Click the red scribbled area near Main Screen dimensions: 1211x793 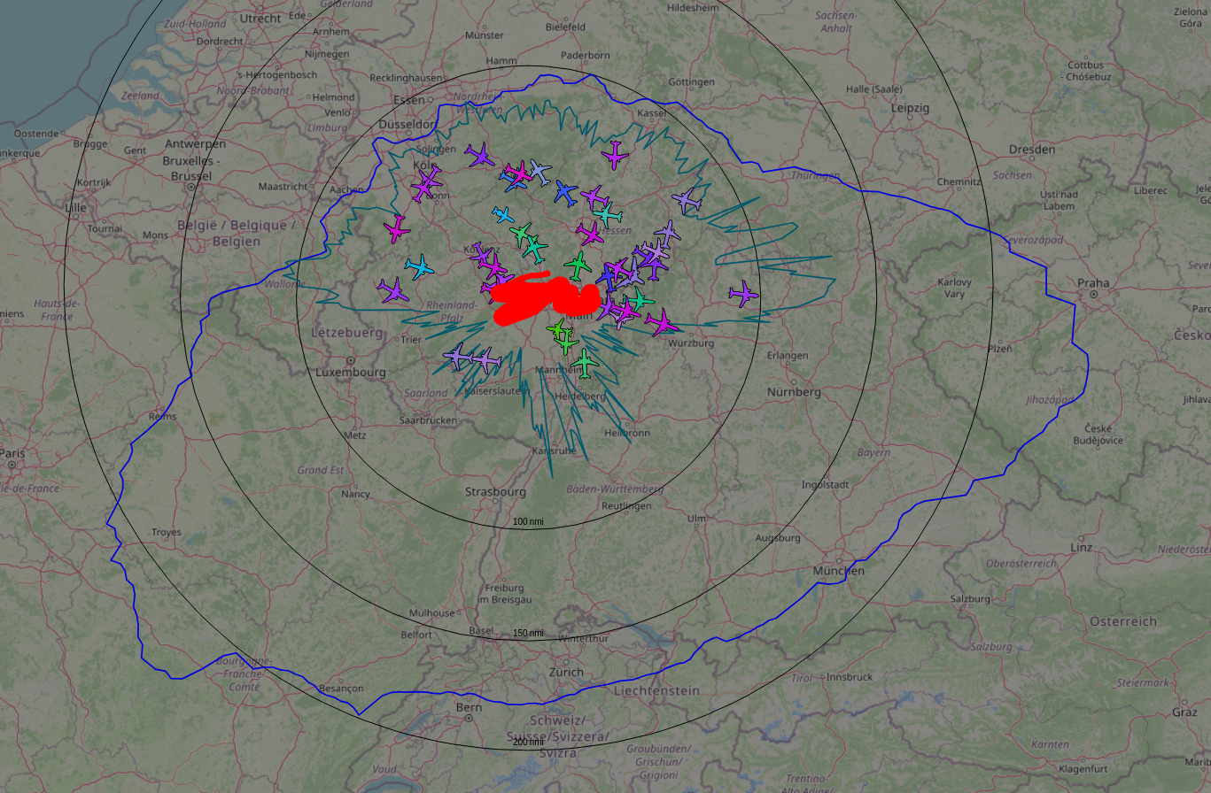coord(542,295)
